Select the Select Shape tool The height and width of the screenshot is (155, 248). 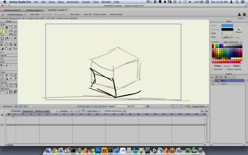click(x=2, y=45)
